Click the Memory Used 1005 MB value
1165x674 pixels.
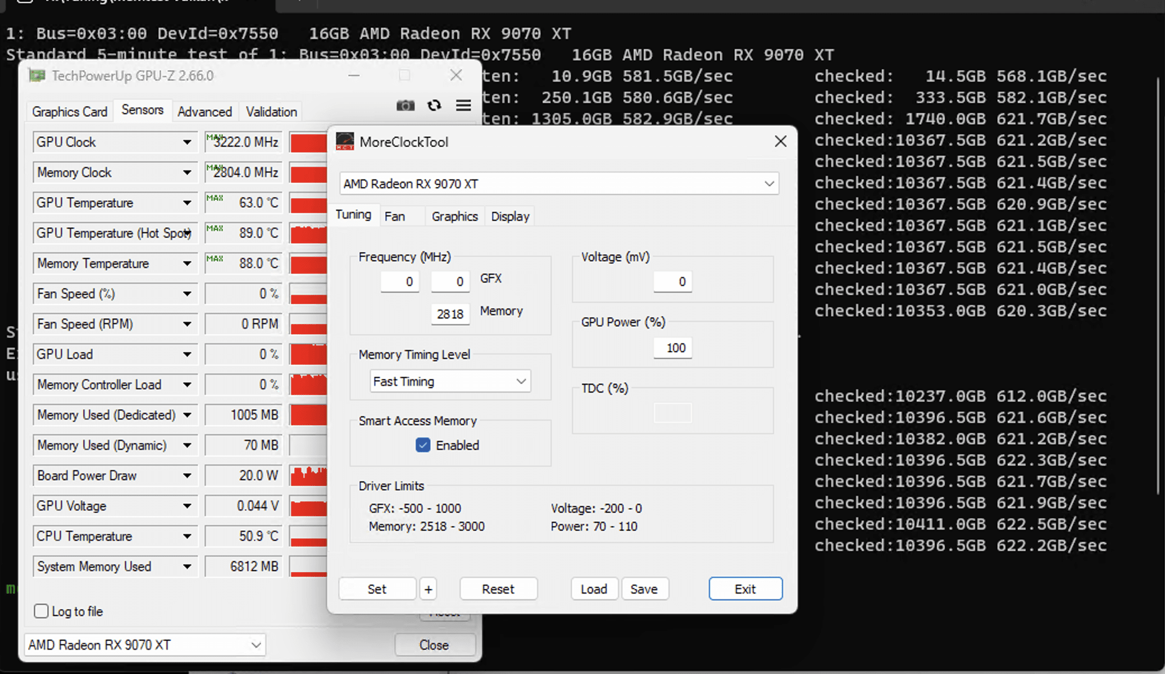click(x=243, y=415)
